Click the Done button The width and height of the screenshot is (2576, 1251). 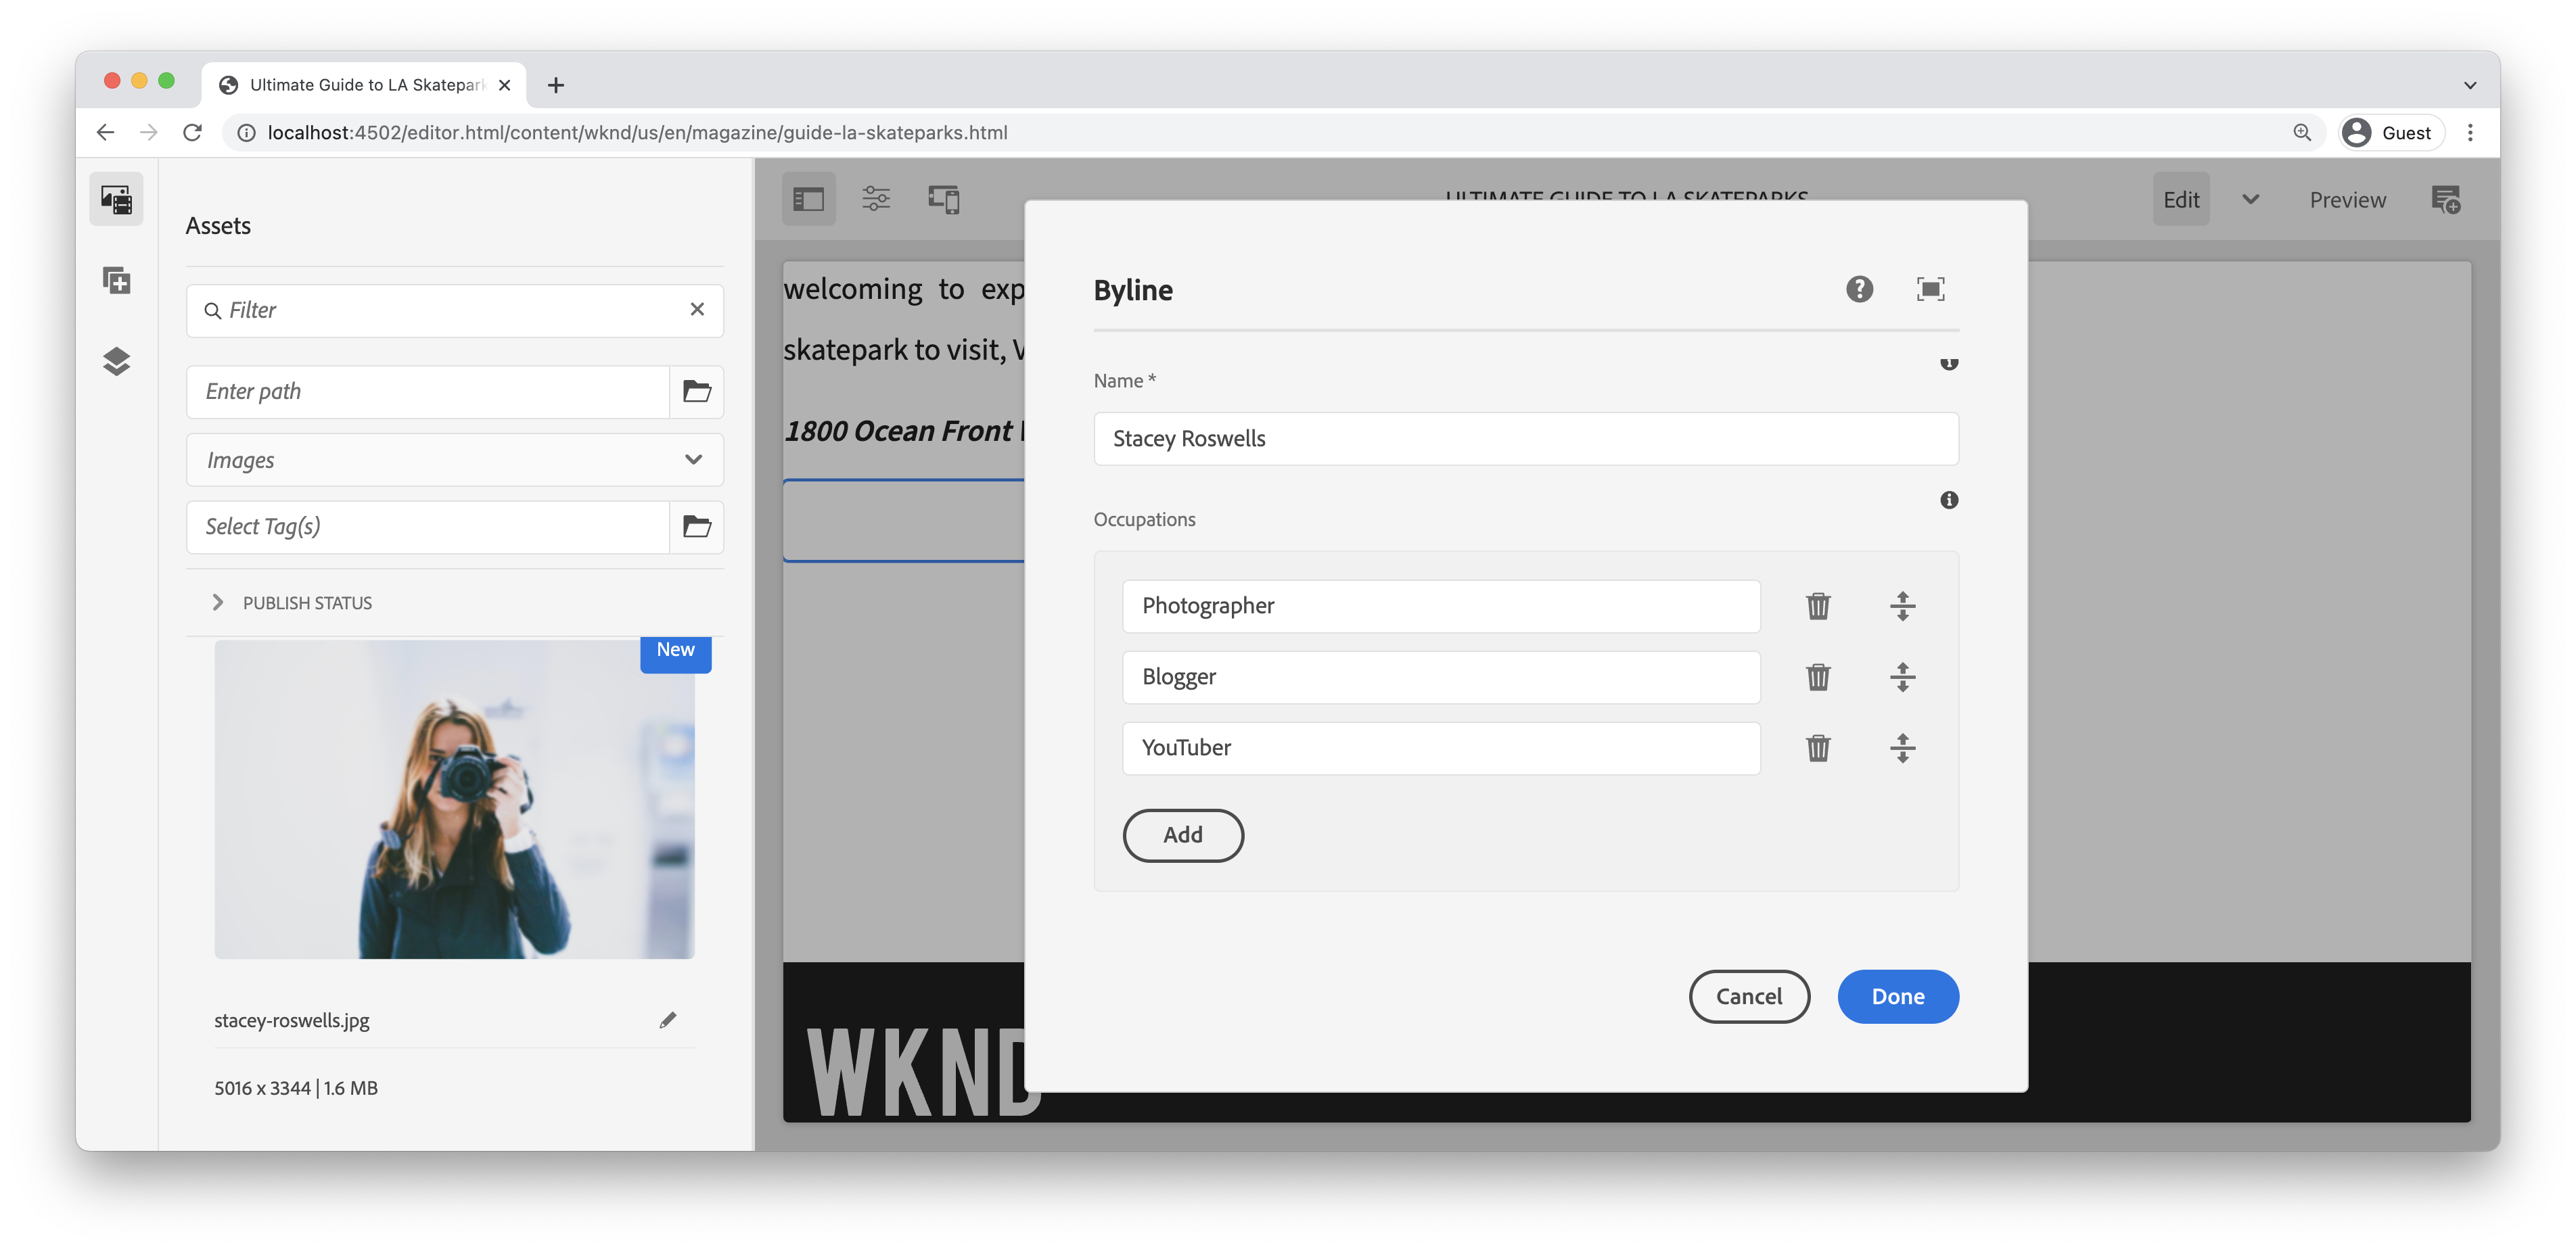click(1897, 997)
